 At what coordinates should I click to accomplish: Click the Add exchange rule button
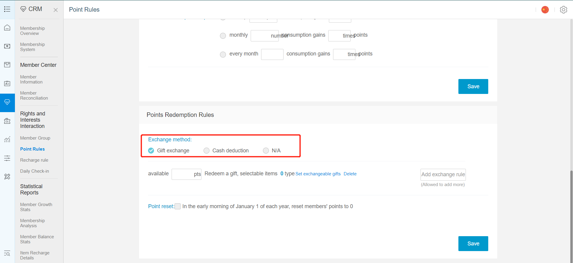click(443, 174)
